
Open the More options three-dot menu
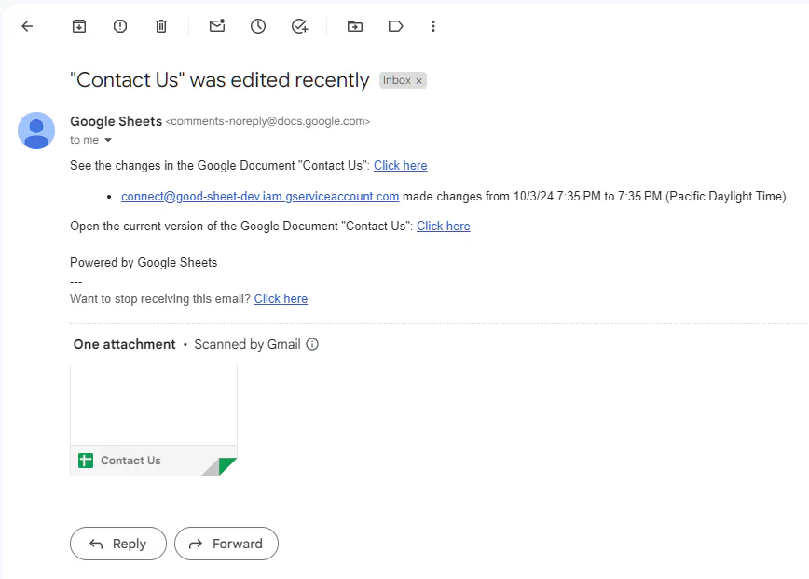point(433,26)
